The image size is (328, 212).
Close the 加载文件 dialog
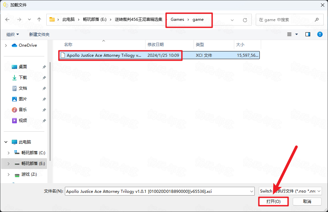pos(322,5)
